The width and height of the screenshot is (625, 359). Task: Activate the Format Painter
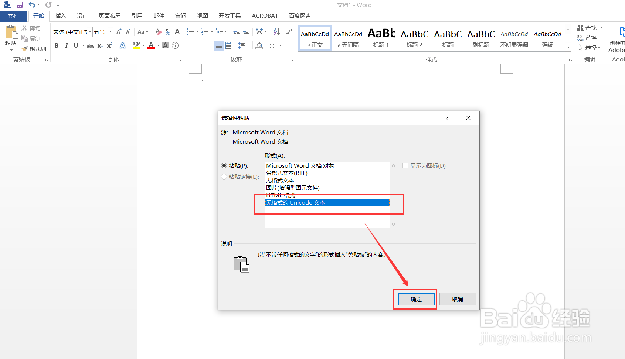(34, 49)
